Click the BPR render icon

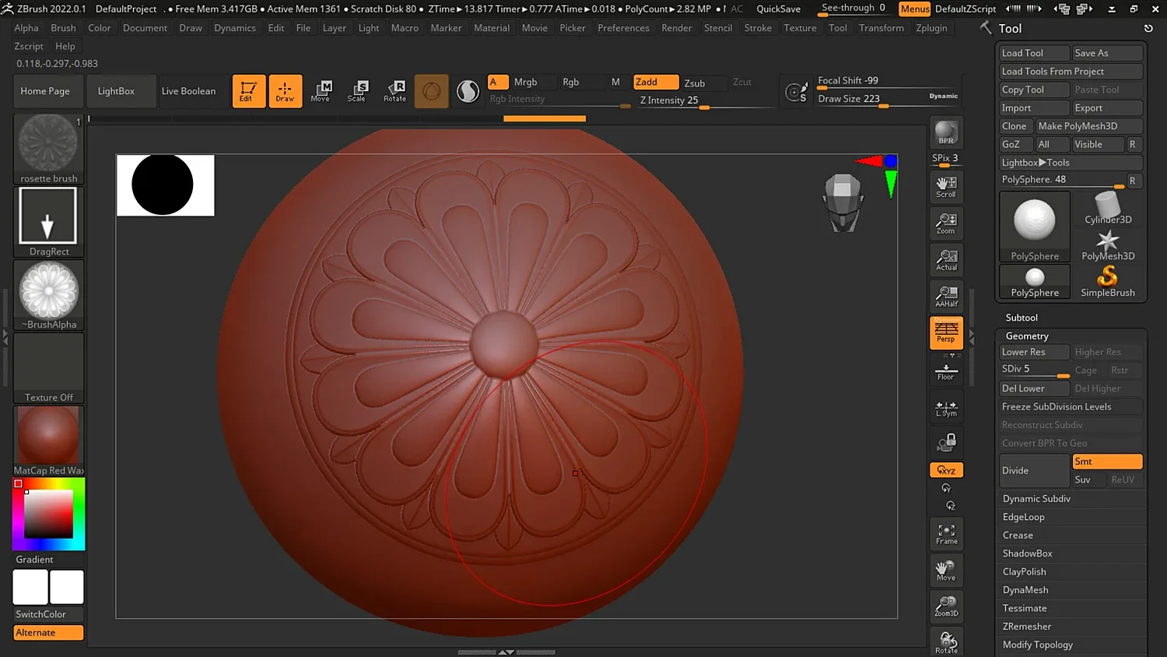(x=946, y=133)
